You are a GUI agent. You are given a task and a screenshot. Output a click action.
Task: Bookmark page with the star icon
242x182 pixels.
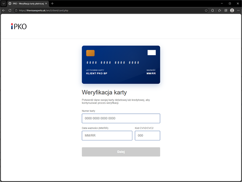206,10
